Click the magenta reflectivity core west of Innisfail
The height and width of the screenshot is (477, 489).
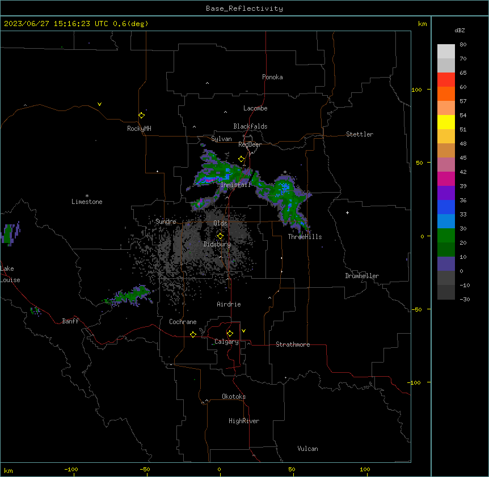click(x=209, y=180)
